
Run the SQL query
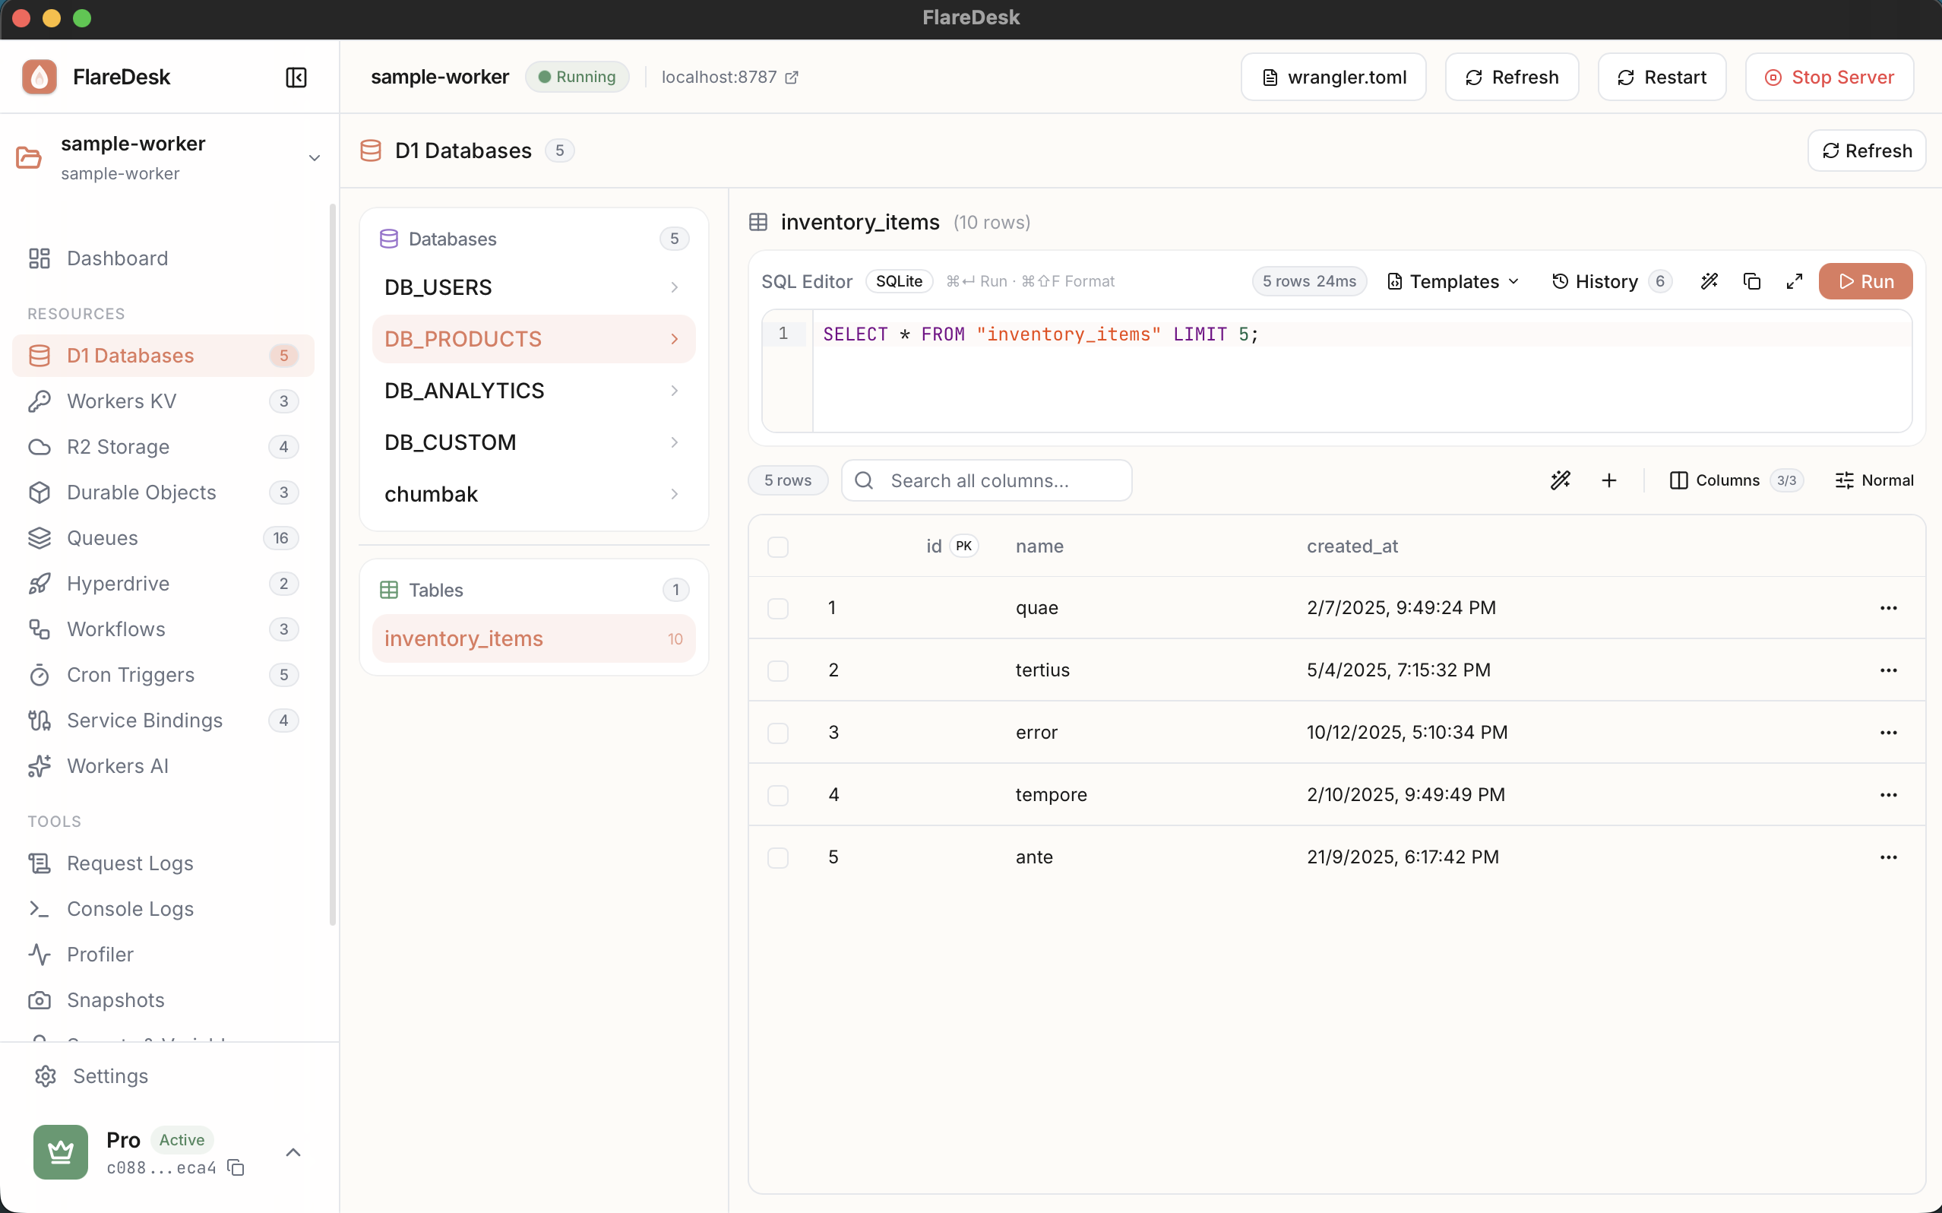[1866, 281]
